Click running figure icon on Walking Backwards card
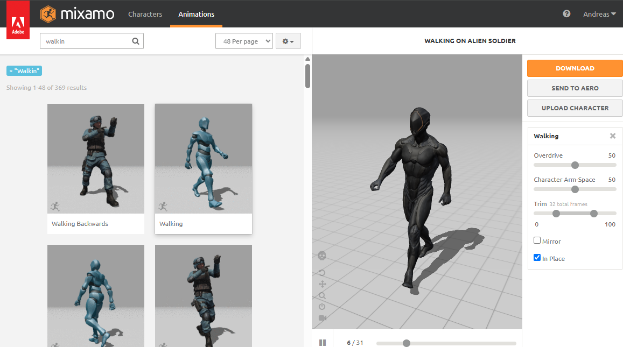 pyautogui.click(x=55, y=207)
